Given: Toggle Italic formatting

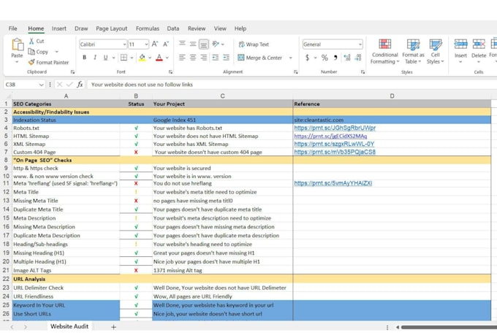Looking at the screenshot, I should pos(95,58).
